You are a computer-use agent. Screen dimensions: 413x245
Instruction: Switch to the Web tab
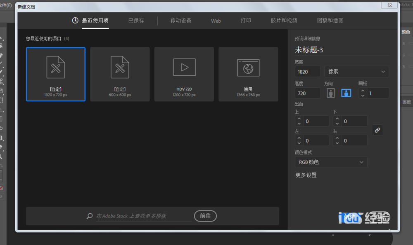point(216,20)
